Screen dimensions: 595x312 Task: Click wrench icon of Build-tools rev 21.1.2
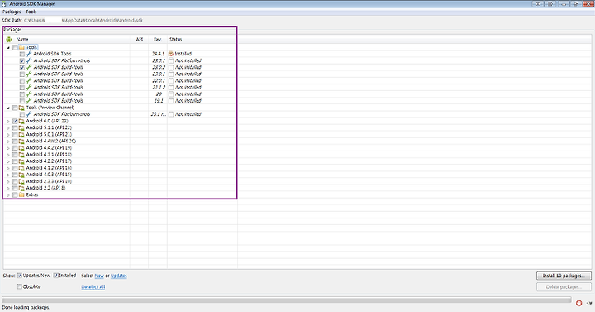coord(28,88)
